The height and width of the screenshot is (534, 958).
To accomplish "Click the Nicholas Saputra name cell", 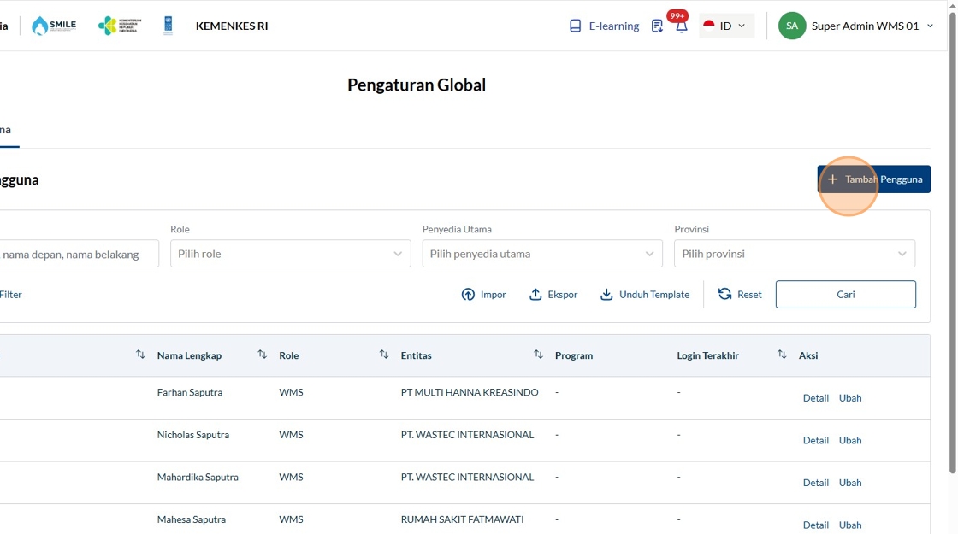I will 193,435.
